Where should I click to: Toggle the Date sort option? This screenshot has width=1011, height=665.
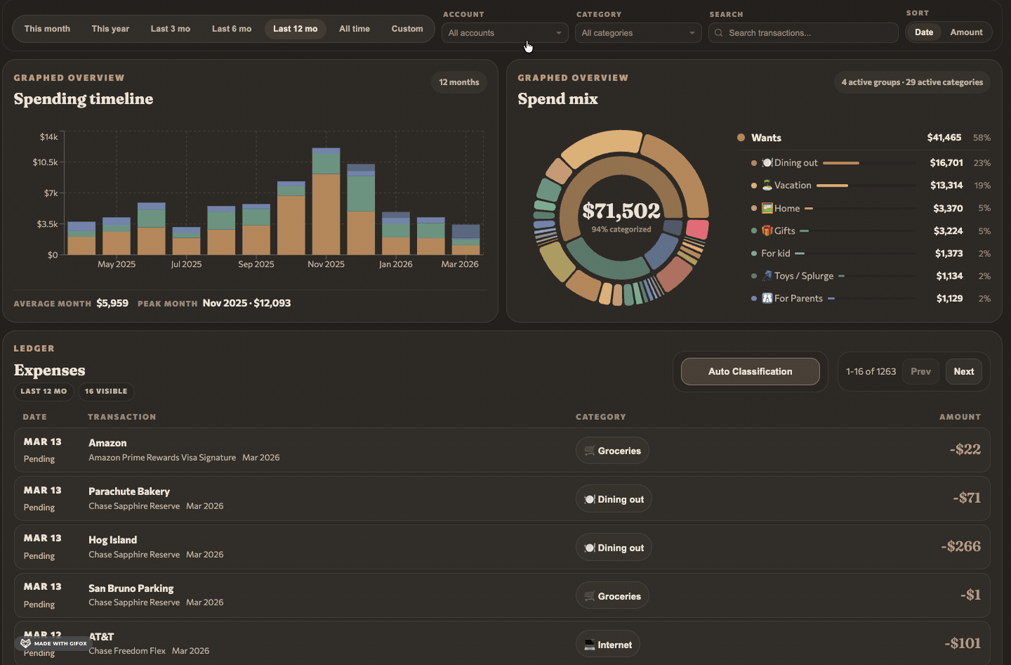(x=923, y=32)
